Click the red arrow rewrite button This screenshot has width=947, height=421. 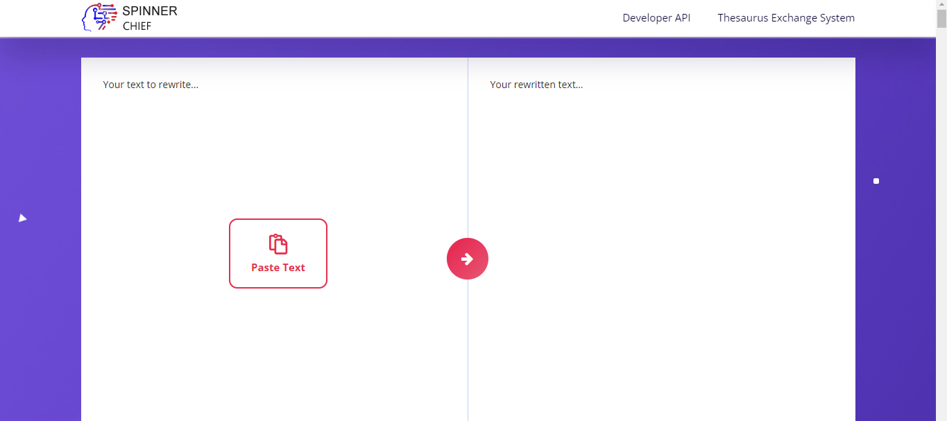point(468,259)
